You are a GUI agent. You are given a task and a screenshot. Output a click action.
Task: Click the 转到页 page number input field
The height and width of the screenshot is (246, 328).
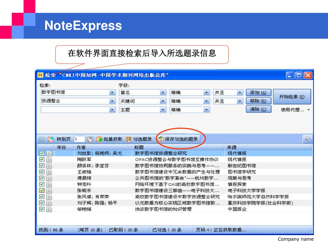point(79,139)
